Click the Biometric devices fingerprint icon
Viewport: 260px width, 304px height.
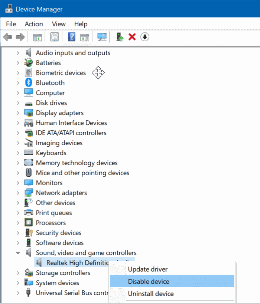pos(29,73)
